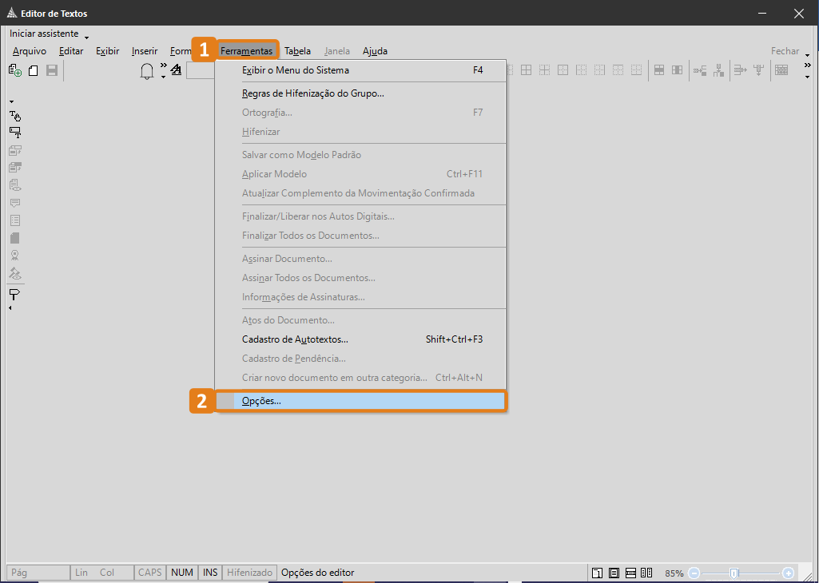Toggle the NUM indicator in status bar
The width and height of the screenshot is (819, 583).
(182, 573)
